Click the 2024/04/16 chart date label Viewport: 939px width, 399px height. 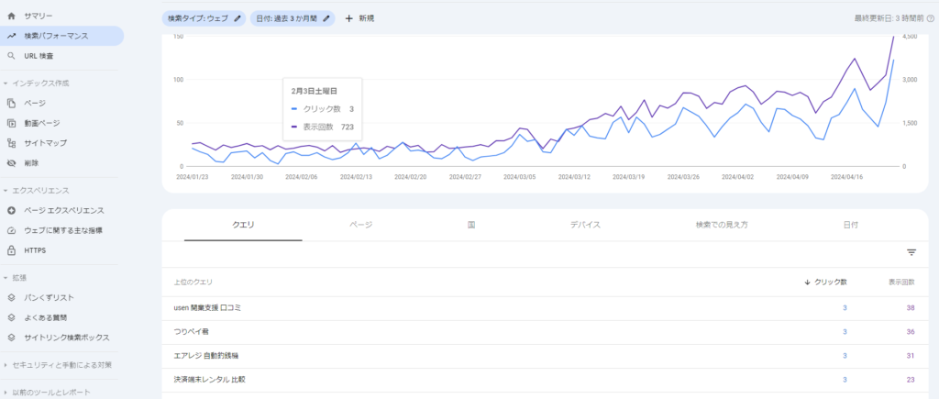[x=846, y=177]
